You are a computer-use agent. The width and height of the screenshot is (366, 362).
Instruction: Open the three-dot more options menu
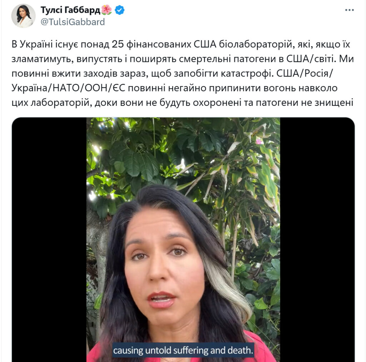pyautogui.click(x=349, y=10)
